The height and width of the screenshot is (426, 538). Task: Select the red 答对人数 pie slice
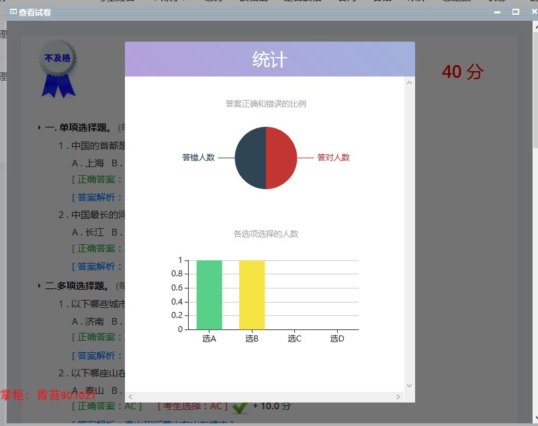[282, 158]
